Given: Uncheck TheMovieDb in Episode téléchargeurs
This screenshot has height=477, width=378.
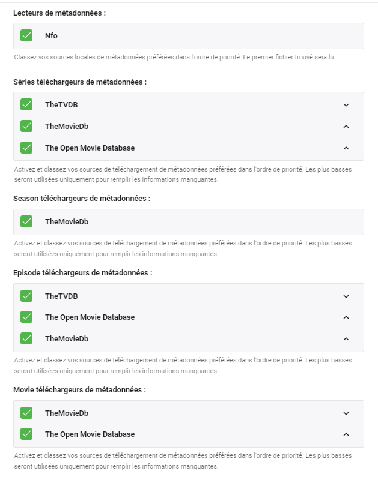Looking at the screenshot, I should click(26, 338).
